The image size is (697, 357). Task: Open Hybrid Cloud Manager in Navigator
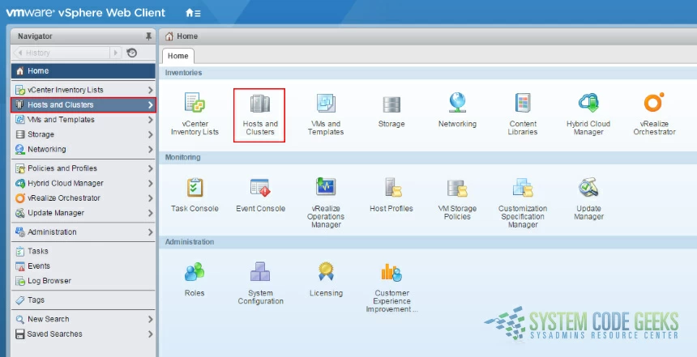[83, 183]
